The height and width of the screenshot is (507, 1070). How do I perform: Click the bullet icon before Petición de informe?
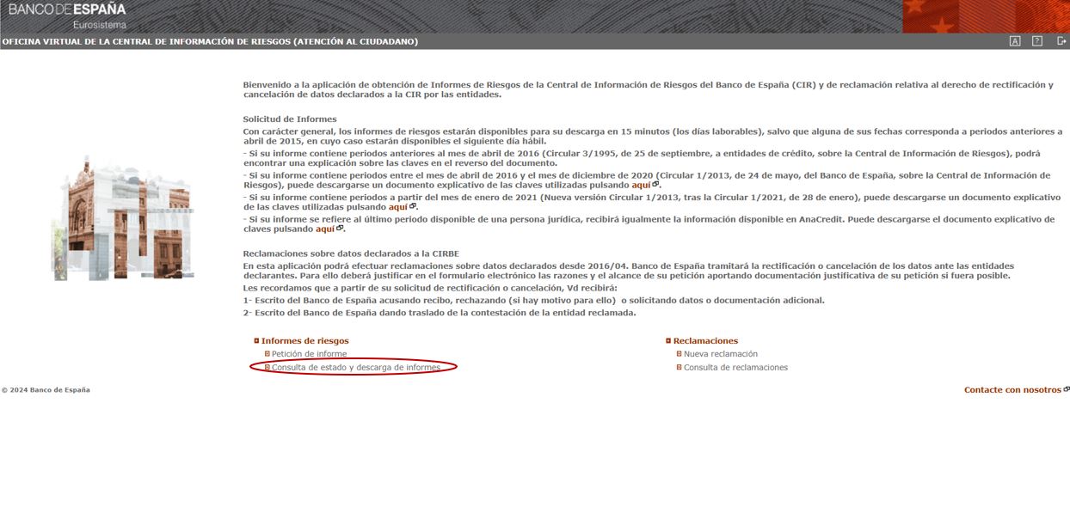point(267,354)
